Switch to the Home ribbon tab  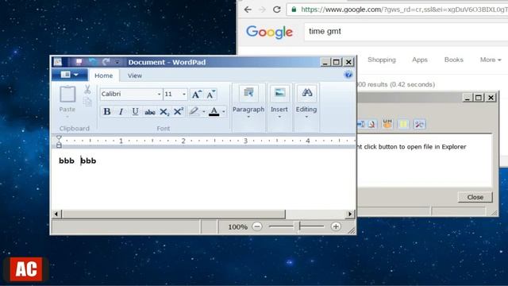tap(104, 75)
